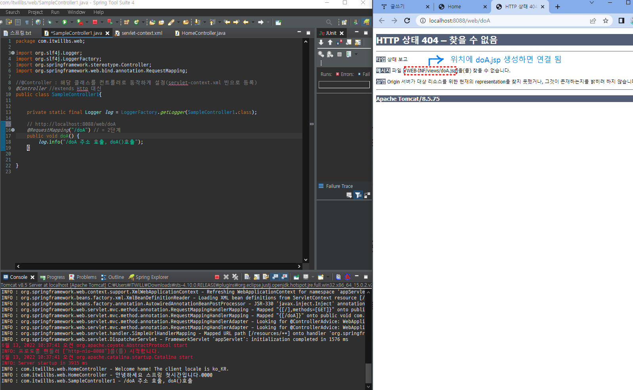Switch to servlet-context.xml editor tab

click(139, 33)
